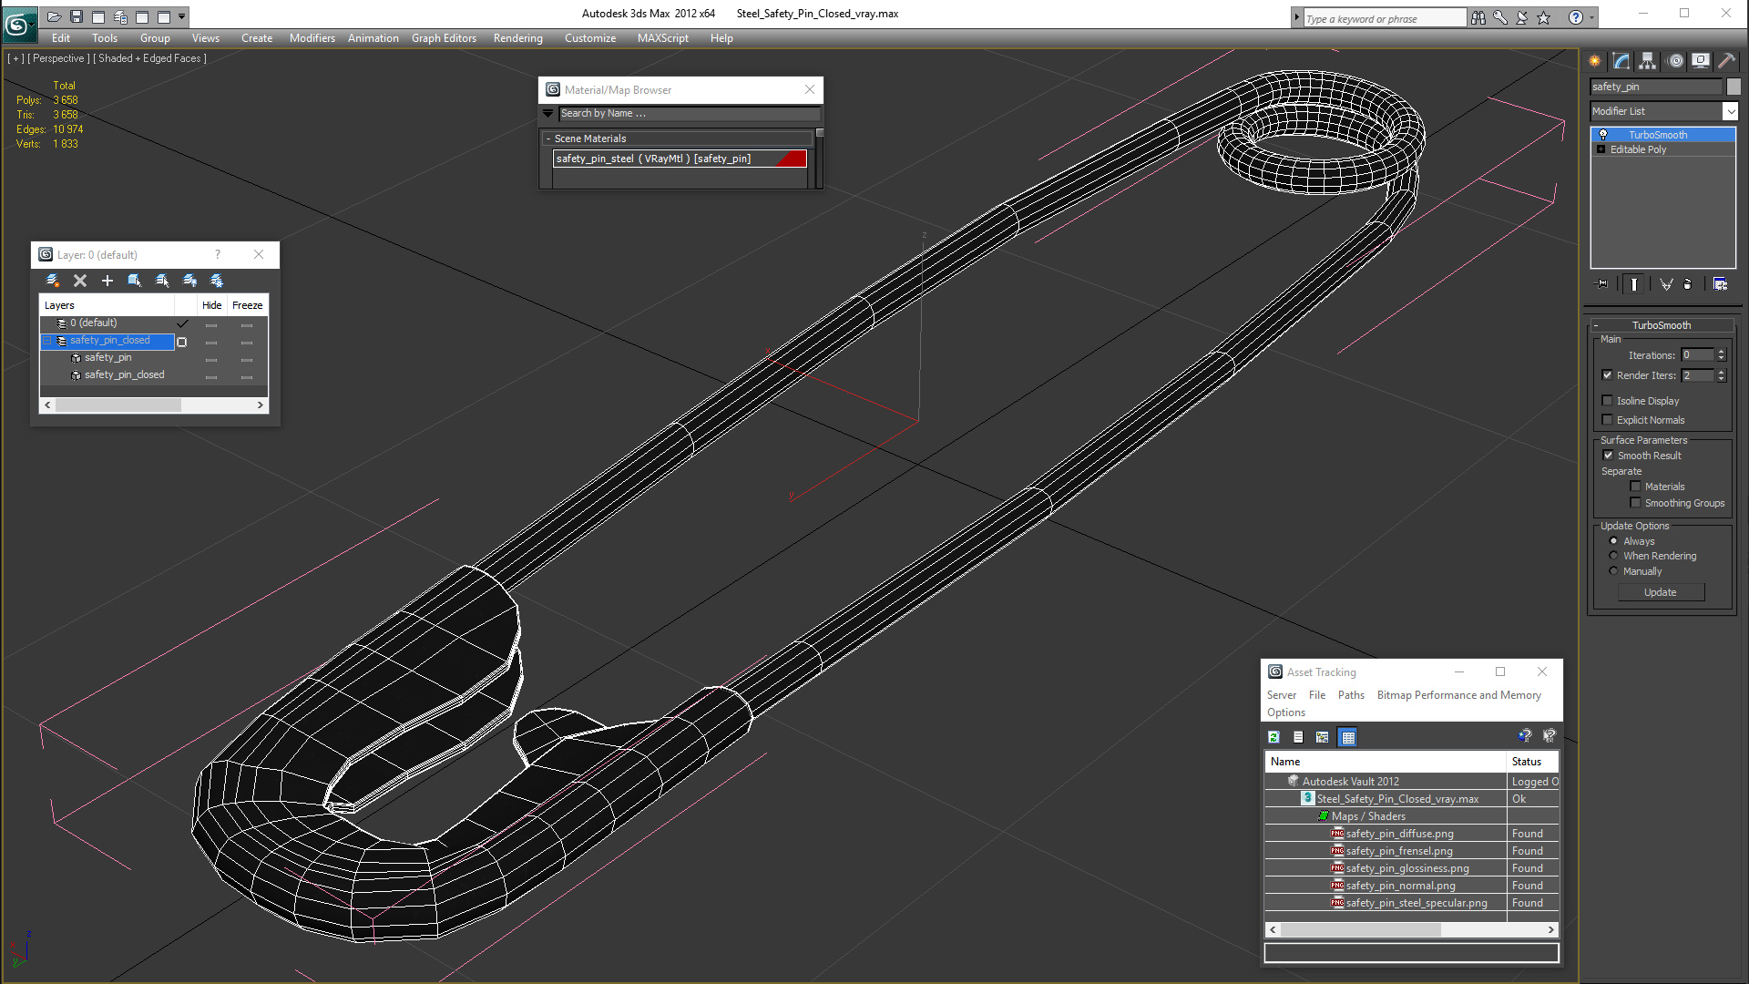
Task: Toggle TurboSmooth modifier lightbulb
Action: pyautogui.click(x=1603, y=135)
